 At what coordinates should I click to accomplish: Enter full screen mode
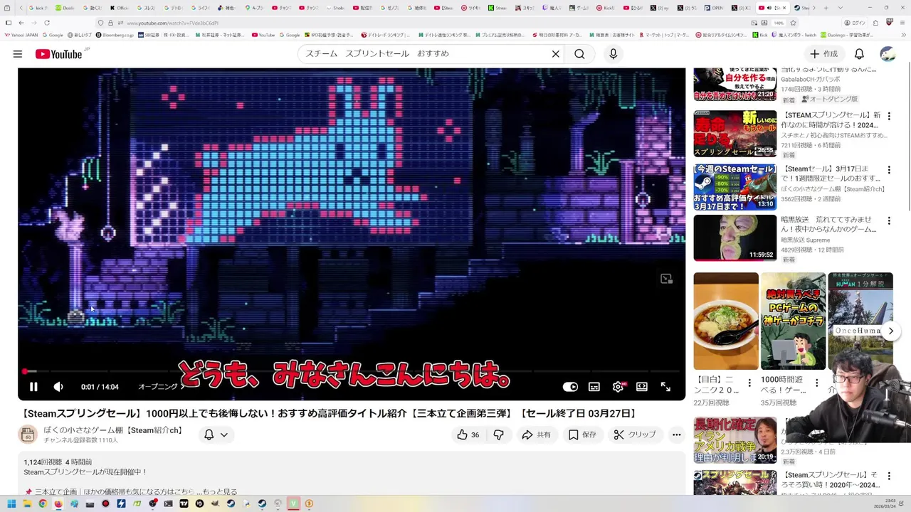coord(665,387)
